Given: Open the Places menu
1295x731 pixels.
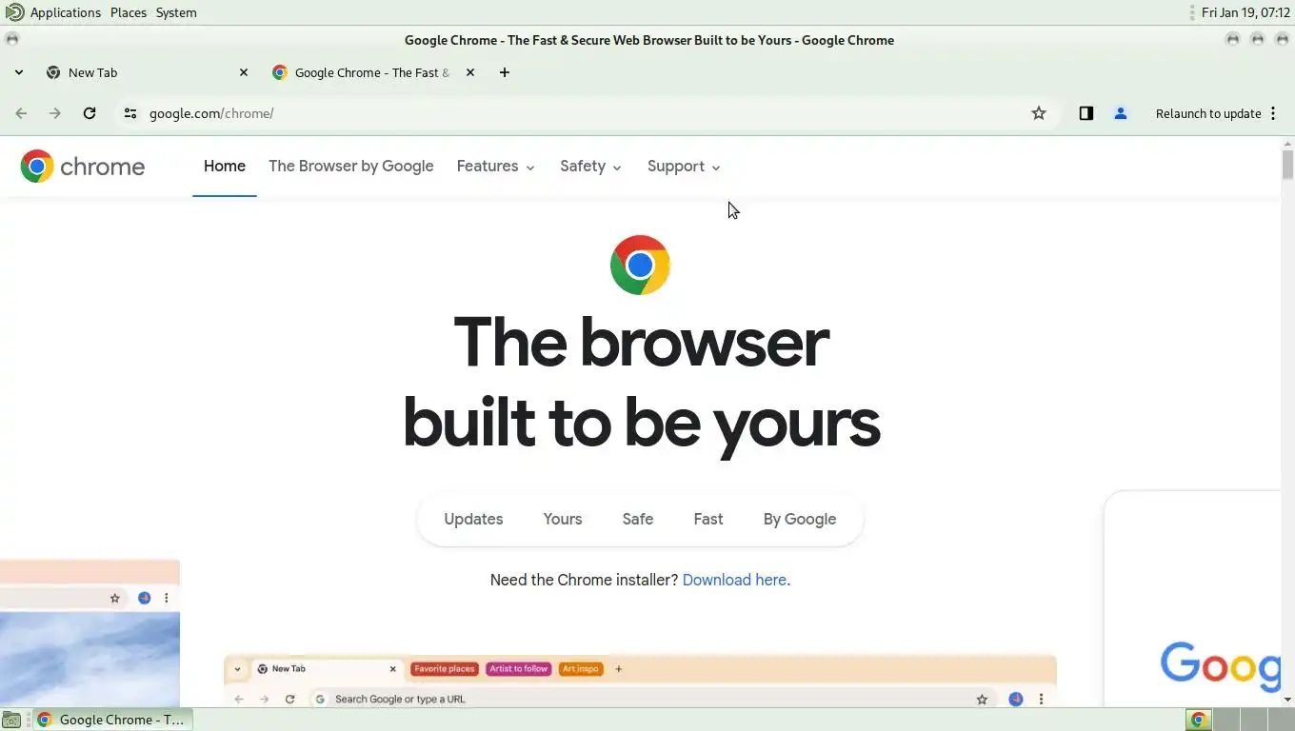Looking at the screenshot, I should coord(129,12).
